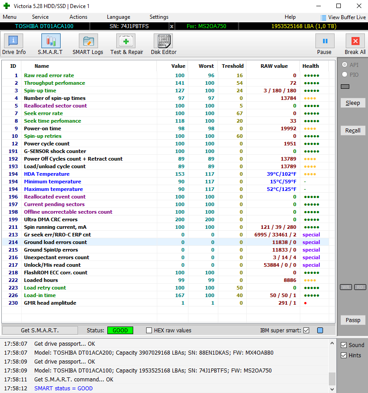This screenshot has width=368, height=393.
Task: Uncheck the Hints option
Action: click(343, 356)
